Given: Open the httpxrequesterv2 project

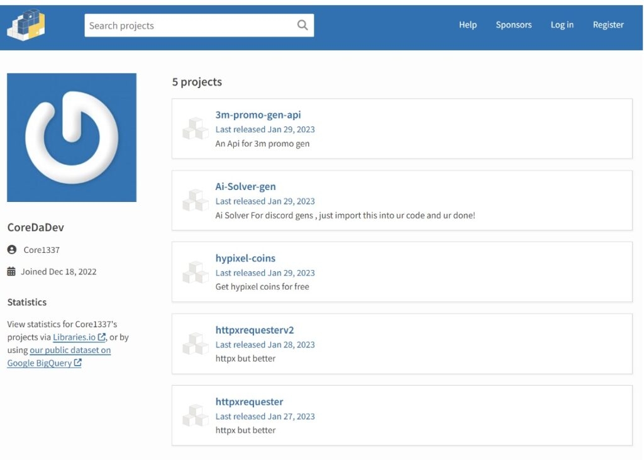Looking at the screenshot, I should tap(255, 330).
